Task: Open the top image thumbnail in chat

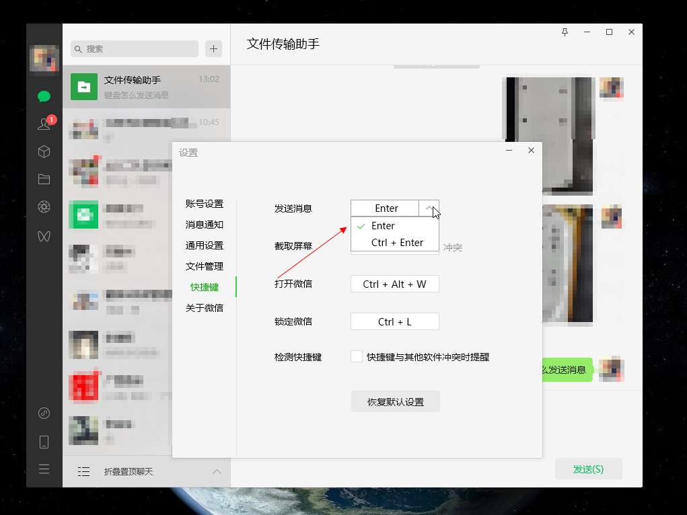Action: 550,136
